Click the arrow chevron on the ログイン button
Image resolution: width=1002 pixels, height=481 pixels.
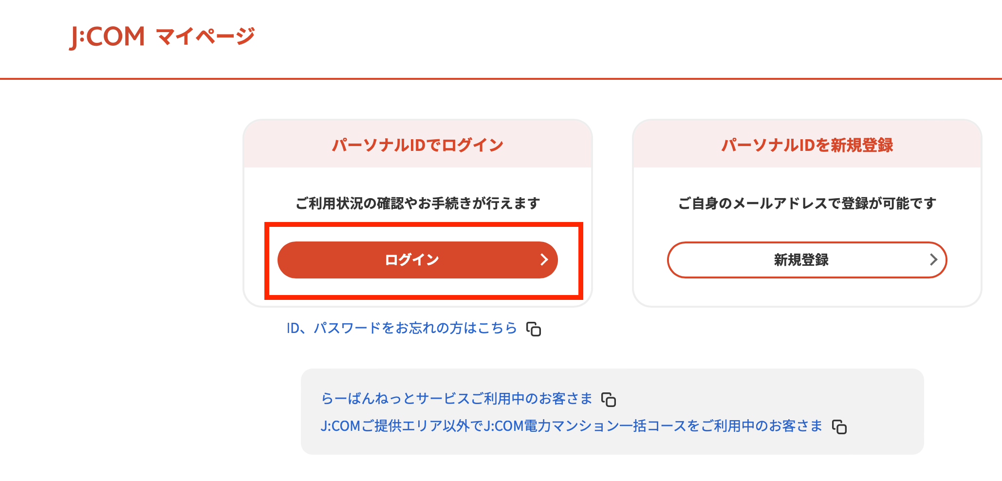coord(544,260)
